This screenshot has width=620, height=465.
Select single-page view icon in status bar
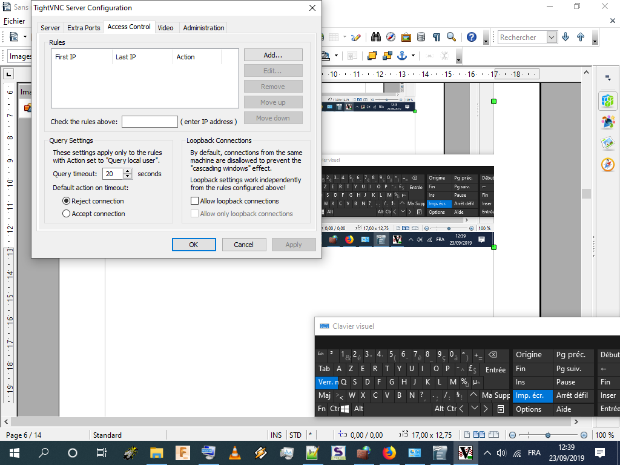coord(467,435)
